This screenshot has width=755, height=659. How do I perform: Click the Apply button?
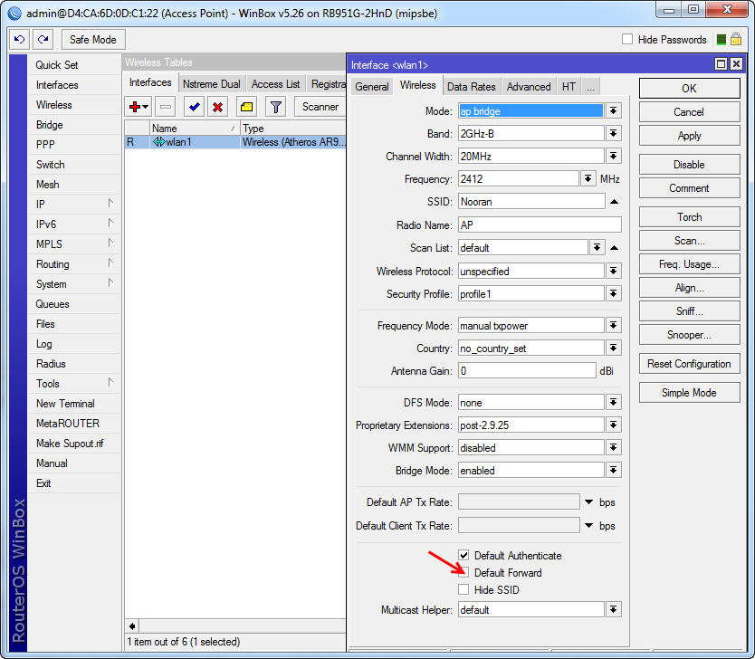[689, 136]
